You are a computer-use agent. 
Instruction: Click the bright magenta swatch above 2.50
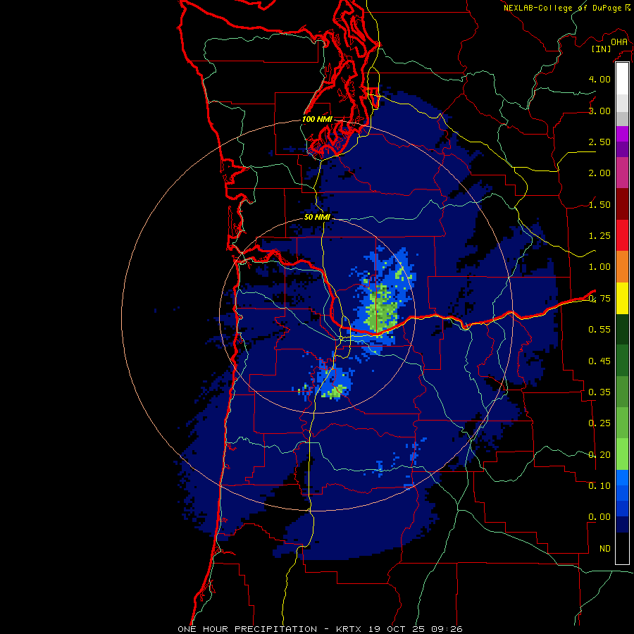622,134
